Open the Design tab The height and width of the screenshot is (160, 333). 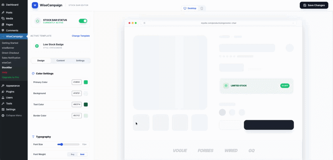click(x=41, y=60)
